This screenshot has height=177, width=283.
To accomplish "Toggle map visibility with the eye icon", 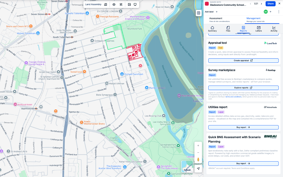I will (114, 4).
